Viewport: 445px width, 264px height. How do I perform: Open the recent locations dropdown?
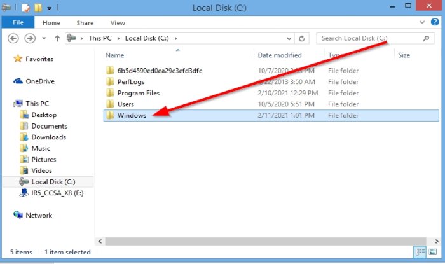(44, 38)
